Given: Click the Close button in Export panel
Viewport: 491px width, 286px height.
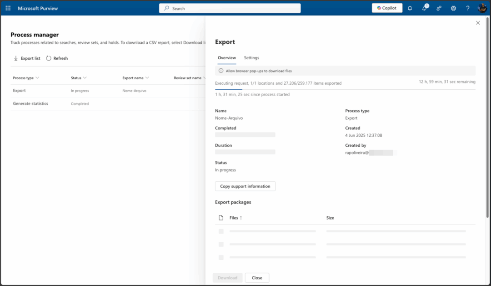Looking at the screenshot, I should tap(257, 278).
